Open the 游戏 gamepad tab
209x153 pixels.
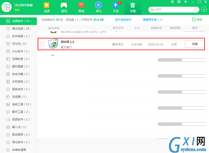point(64,8)
